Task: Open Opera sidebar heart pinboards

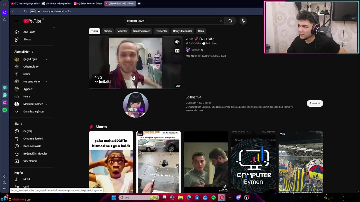Action: (4, 176)
